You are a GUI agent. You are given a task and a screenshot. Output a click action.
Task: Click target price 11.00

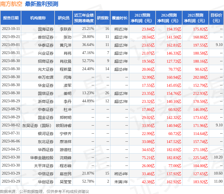tap(218, 181)
